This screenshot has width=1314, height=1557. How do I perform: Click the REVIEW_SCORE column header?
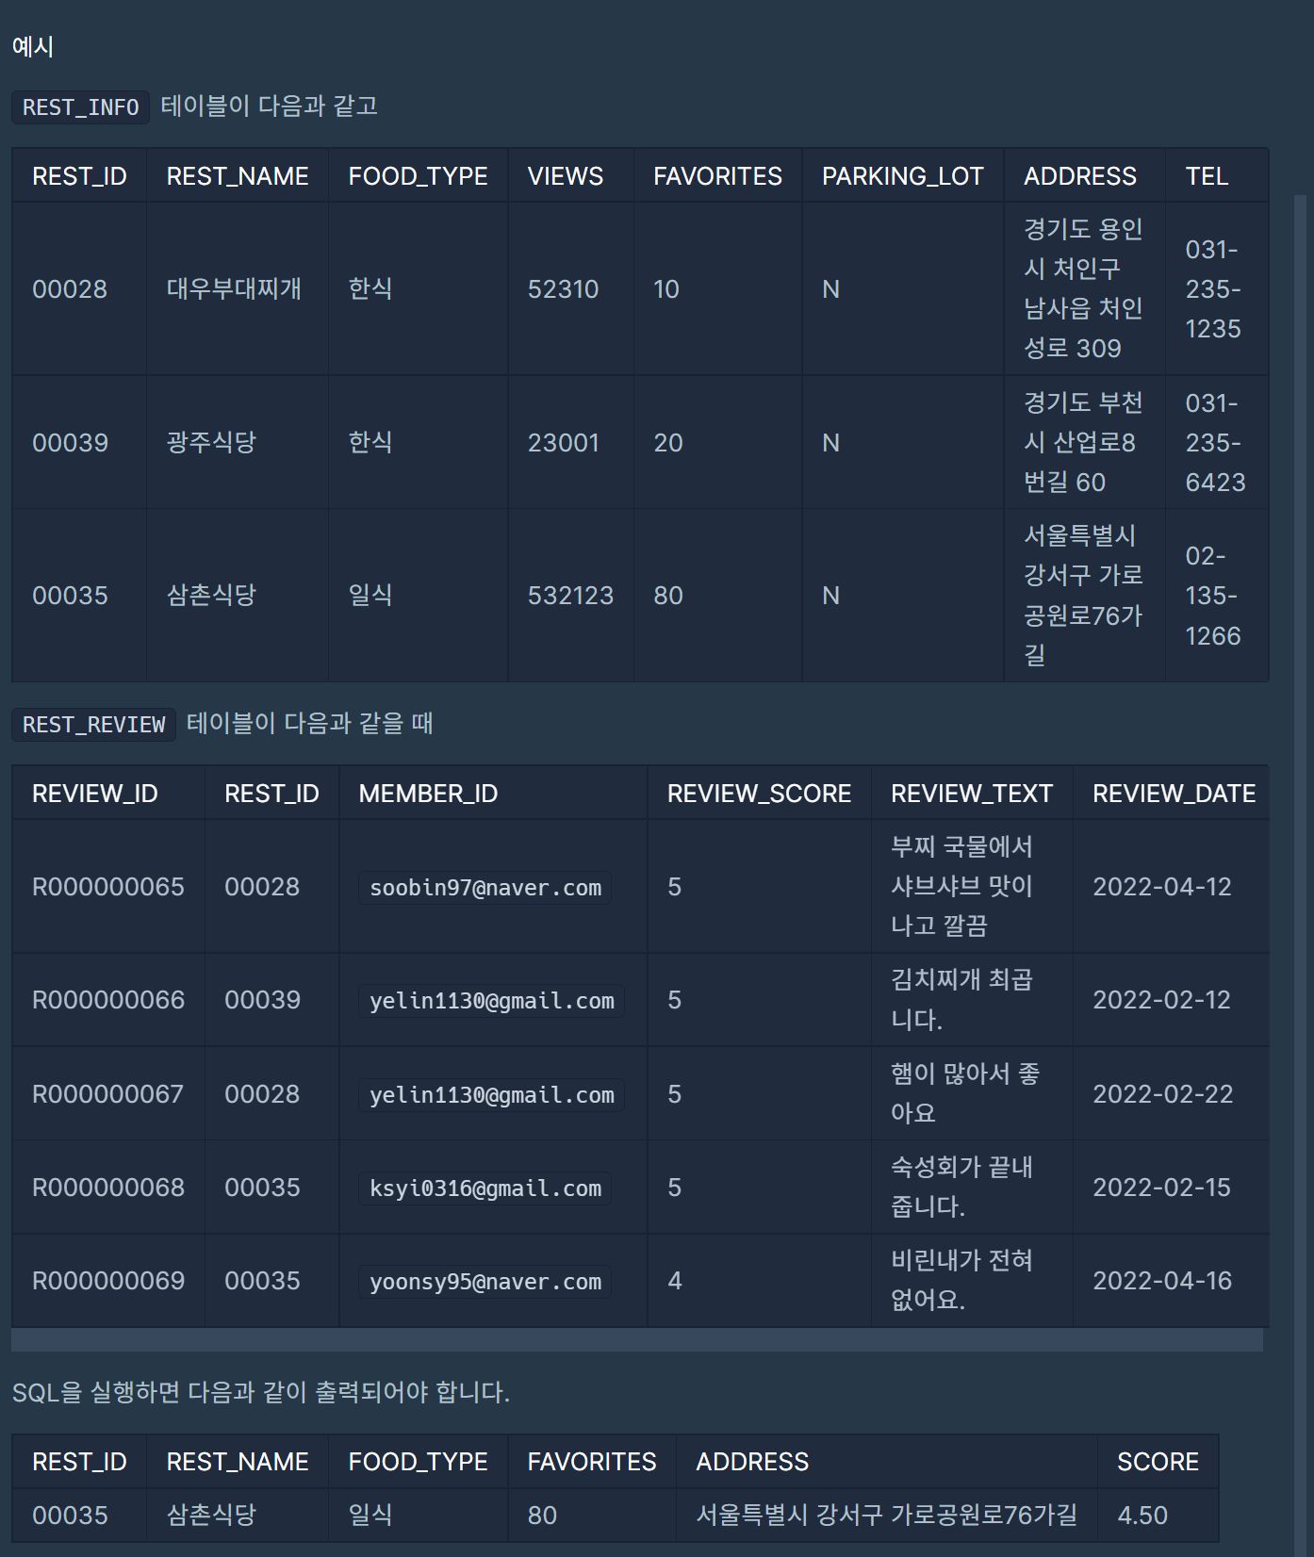(x=759, y=794)
